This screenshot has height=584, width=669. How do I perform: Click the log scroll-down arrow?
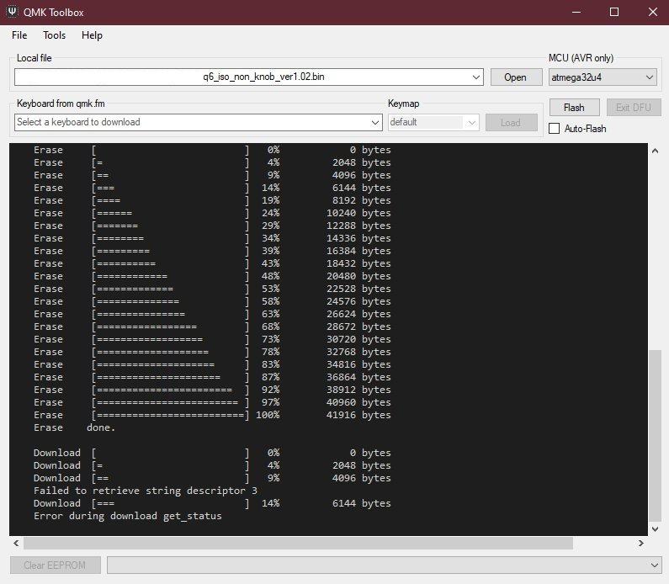655,529
